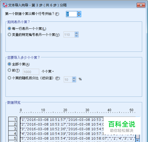Click the 您要导入多少个个案 group title
The width and height of the screenshot is (148, 142).
23,57
